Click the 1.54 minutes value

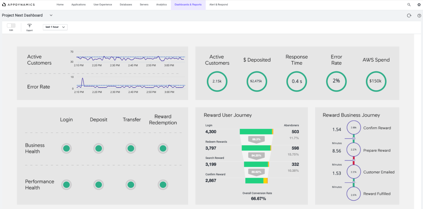pyautogui.click(x=337, y=130)
